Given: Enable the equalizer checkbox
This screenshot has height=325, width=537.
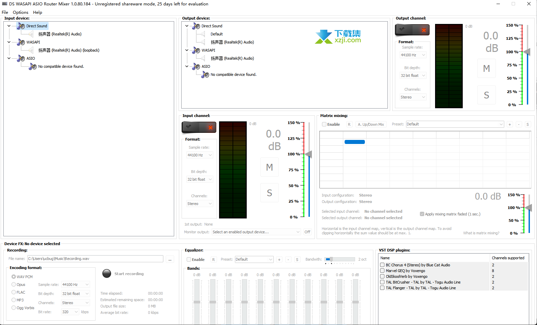Looking at the screenshot, I should click(x=189, y=260).
